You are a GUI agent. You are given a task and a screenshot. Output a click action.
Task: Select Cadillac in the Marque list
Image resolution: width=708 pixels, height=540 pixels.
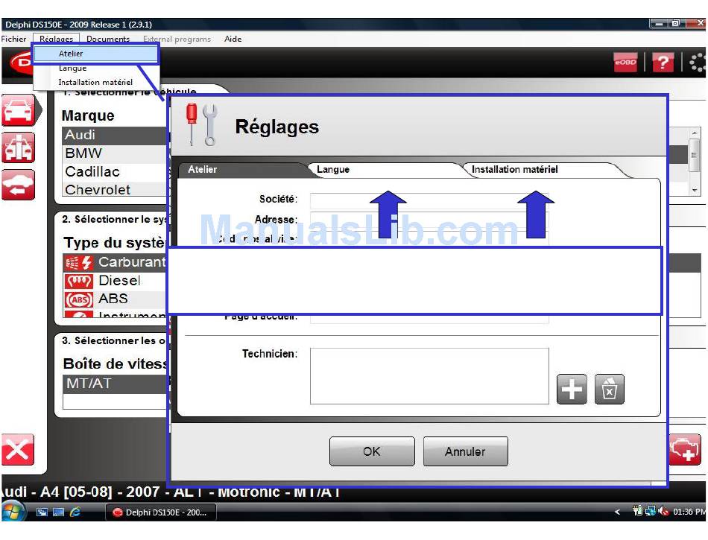tap(116, 172)
